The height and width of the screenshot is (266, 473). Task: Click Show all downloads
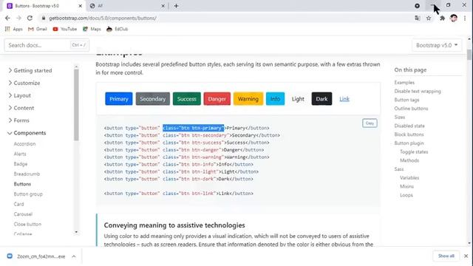[446, 256]
